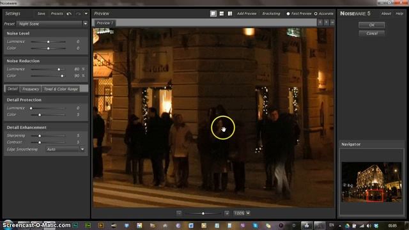Viewport: 409px width, 230px height.
Task: Open the Tonal & Color Range tab
Action: coord(61,89)
